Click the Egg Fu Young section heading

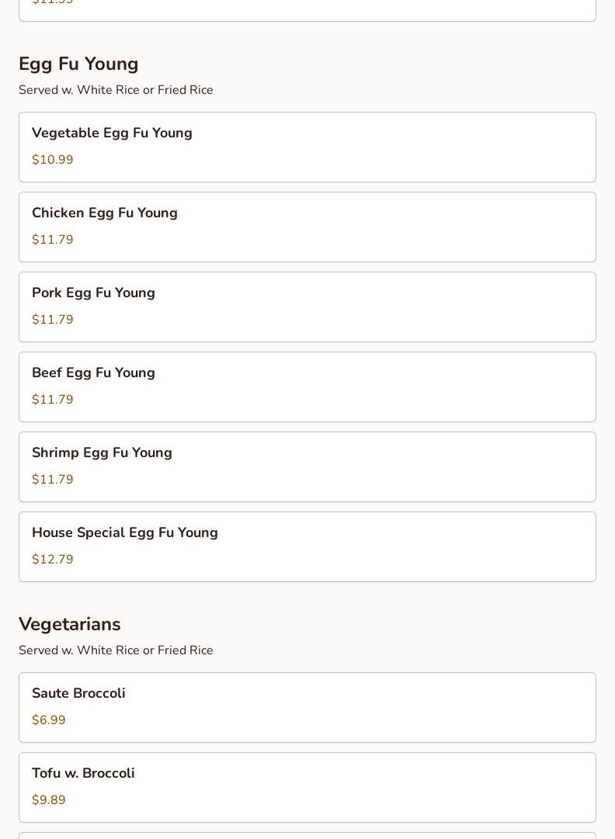(78, 64)
